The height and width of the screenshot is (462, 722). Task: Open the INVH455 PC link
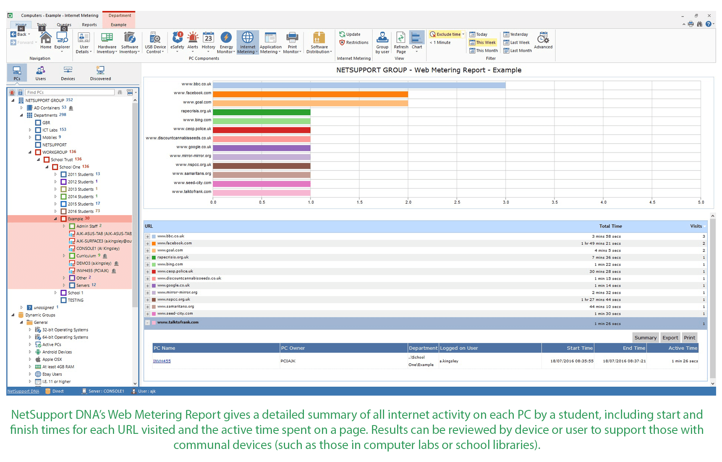point(162,361)
